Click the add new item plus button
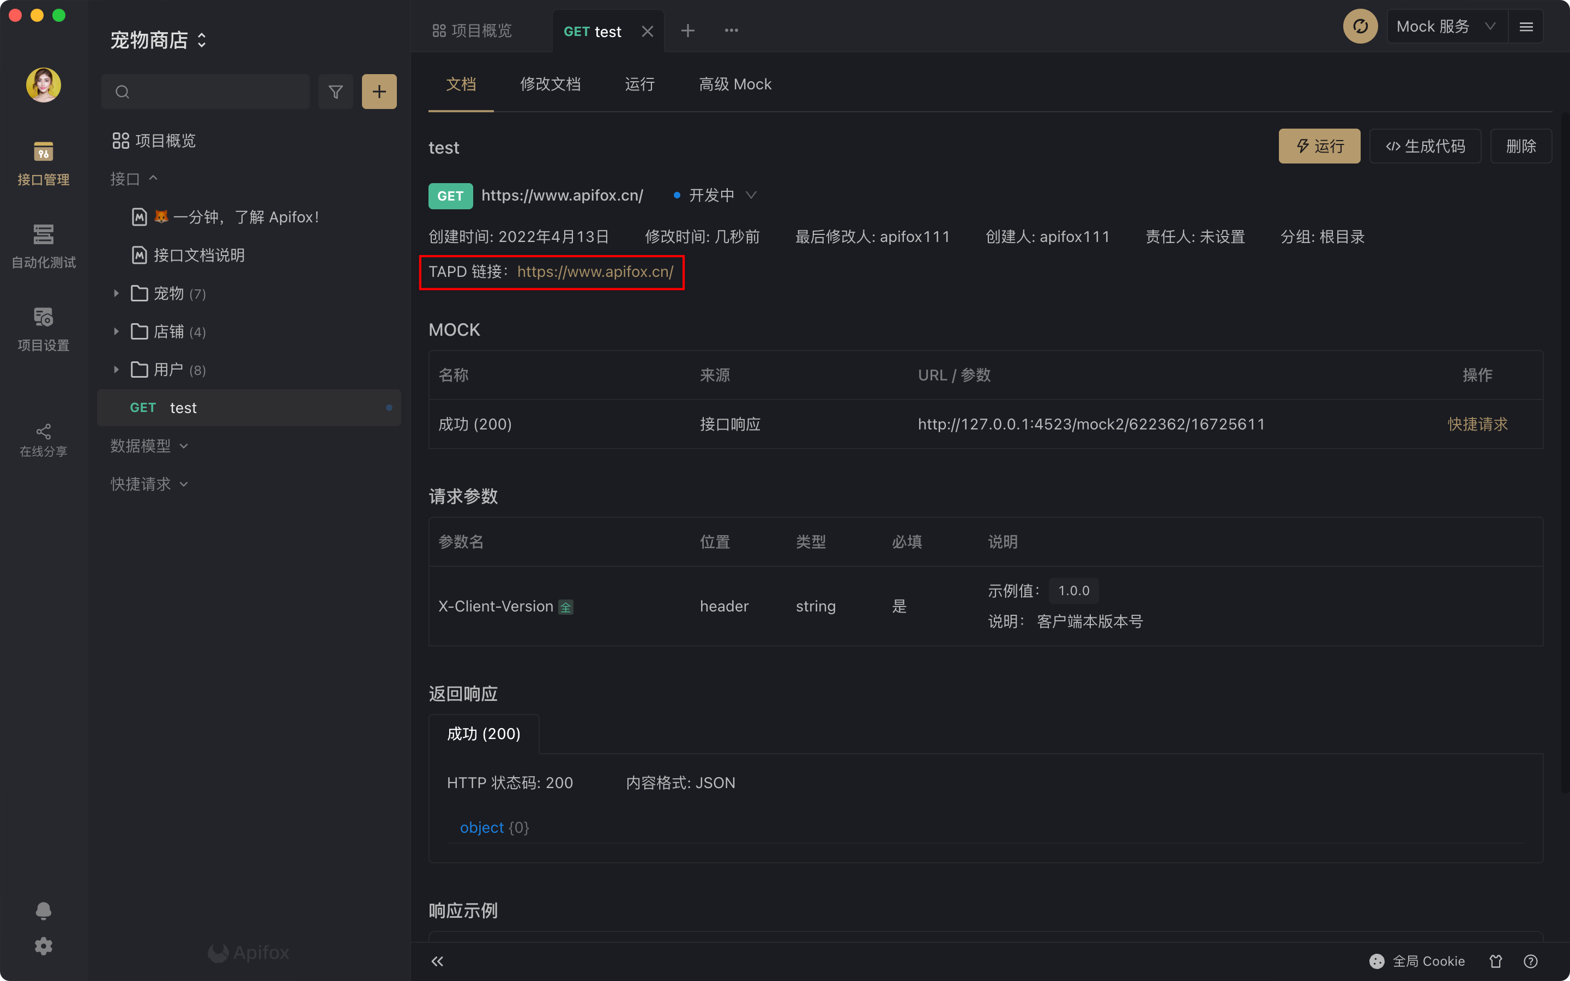1570x981 pixels. click(379, 92)
